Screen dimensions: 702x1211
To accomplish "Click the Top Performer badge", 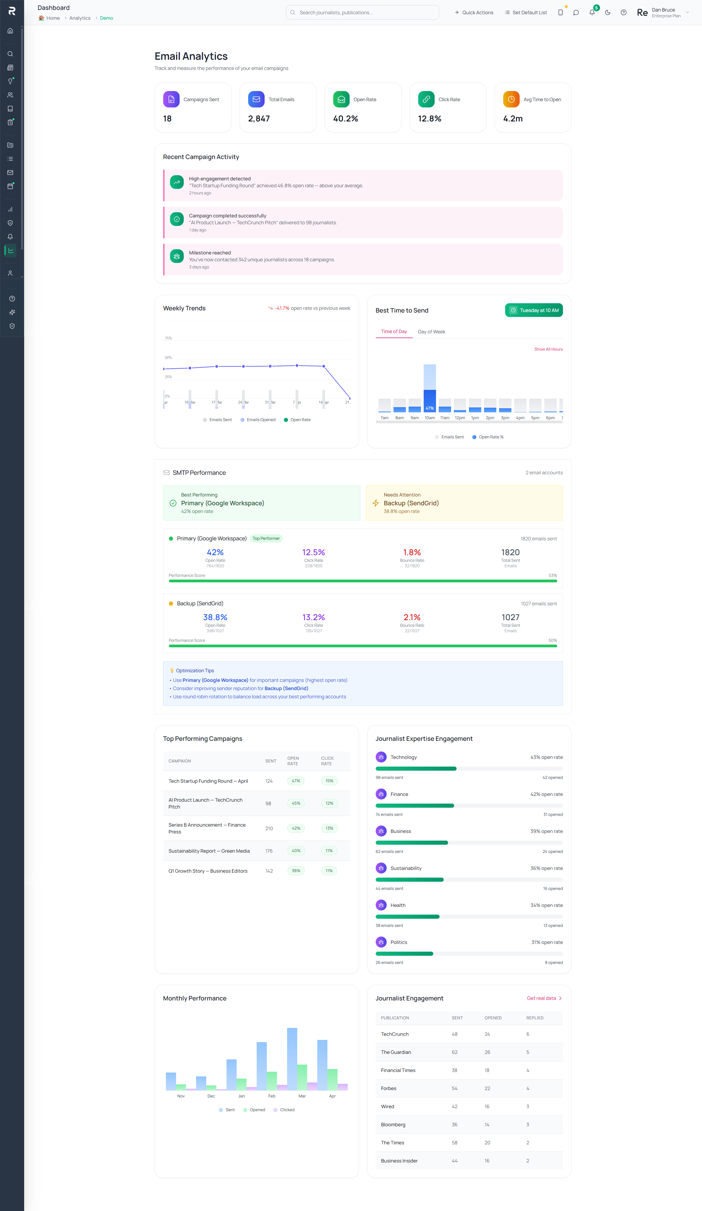I will 266,539.
